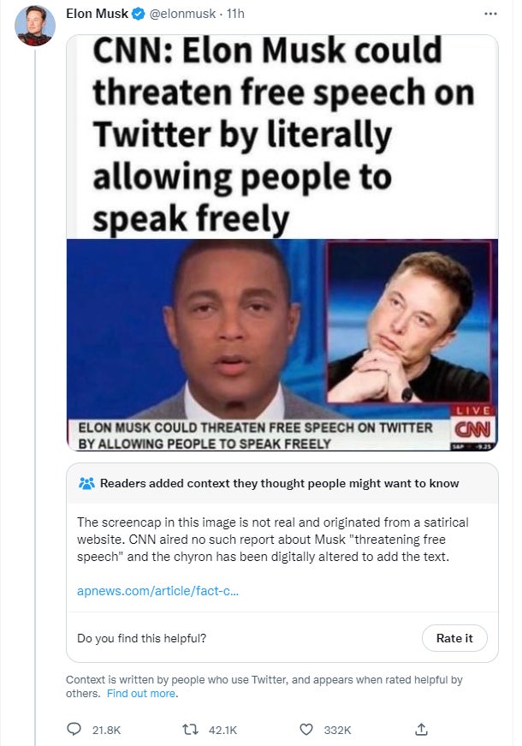Click the 332K likes count

coord(337,729)
